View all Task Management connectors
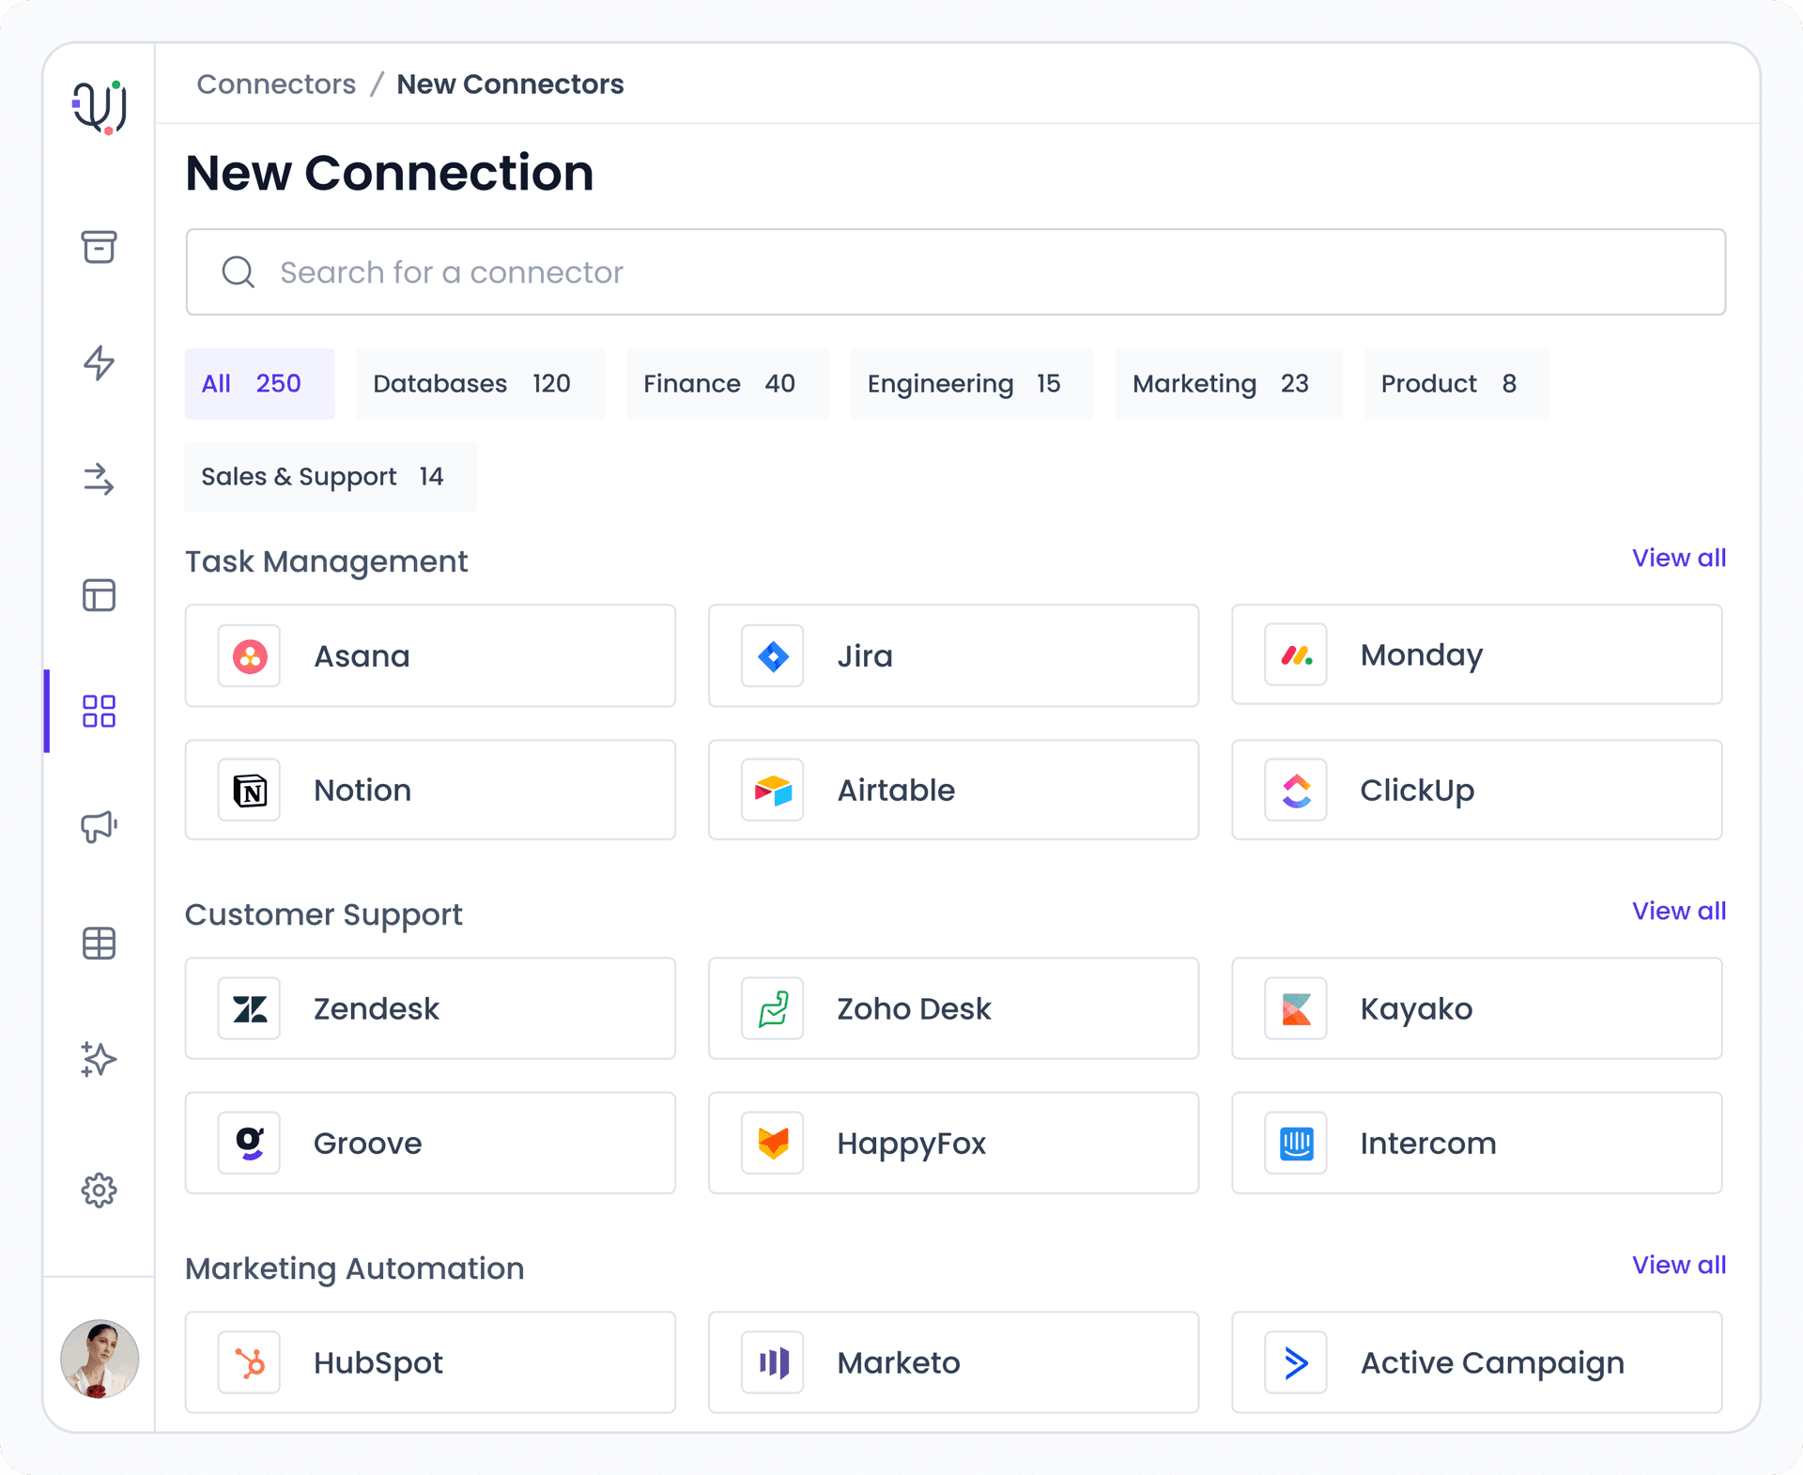 click(1678, 558)
